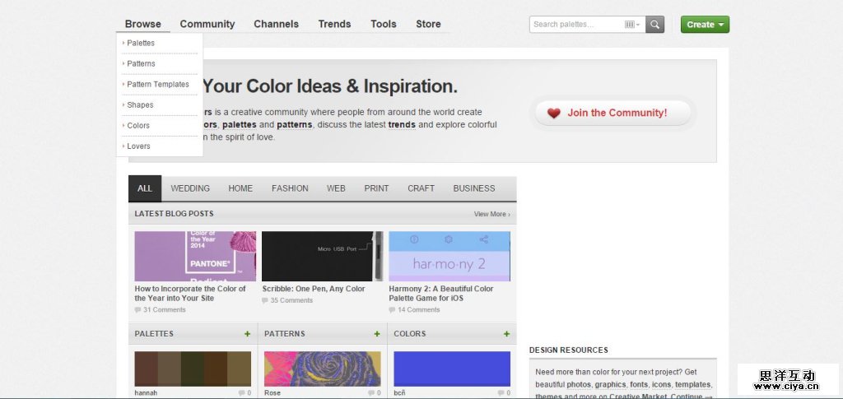Open the Business category tab
Viewport: 843px width, 399px height.
pos(474,188)
